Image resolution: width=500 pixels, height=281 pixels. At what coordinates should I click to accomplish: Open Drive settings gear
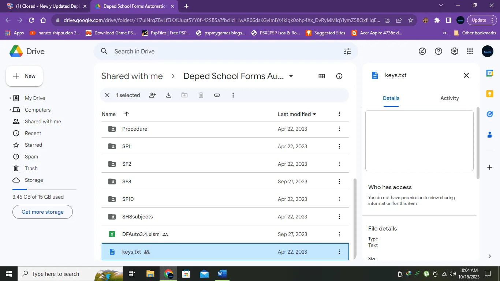pos(455,51)
